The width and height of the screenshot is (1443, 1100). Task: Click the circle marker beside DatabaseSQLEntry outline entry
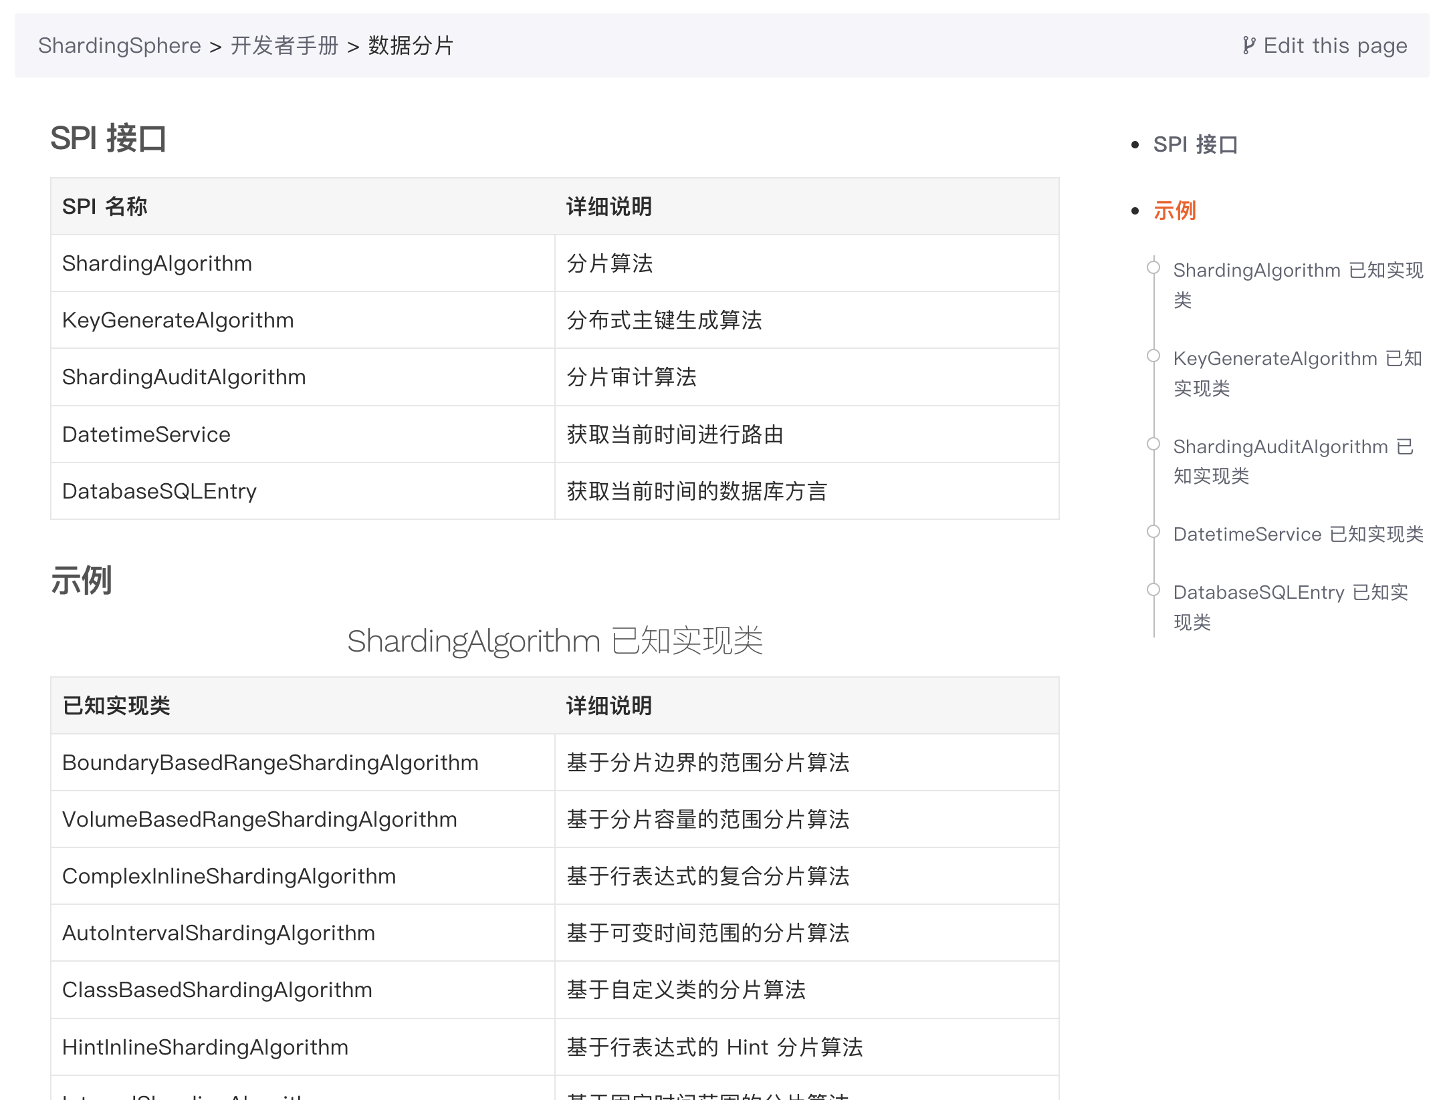(x=1153, y=589)
